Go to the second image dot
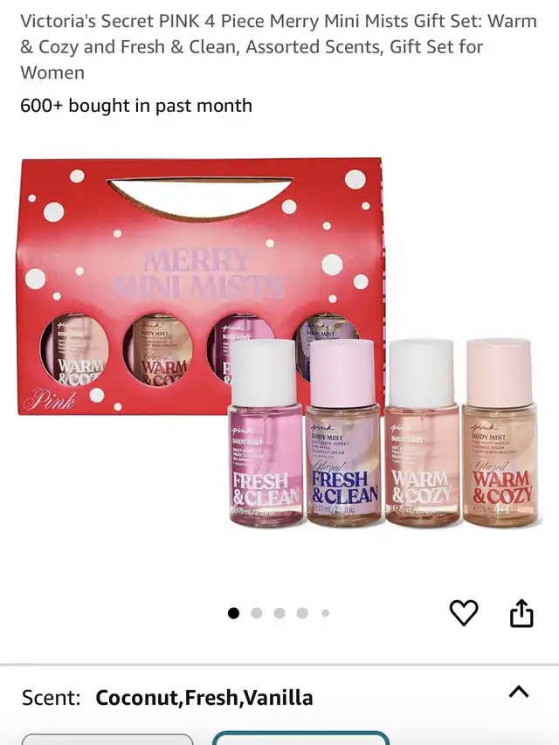 pos(257,613)
